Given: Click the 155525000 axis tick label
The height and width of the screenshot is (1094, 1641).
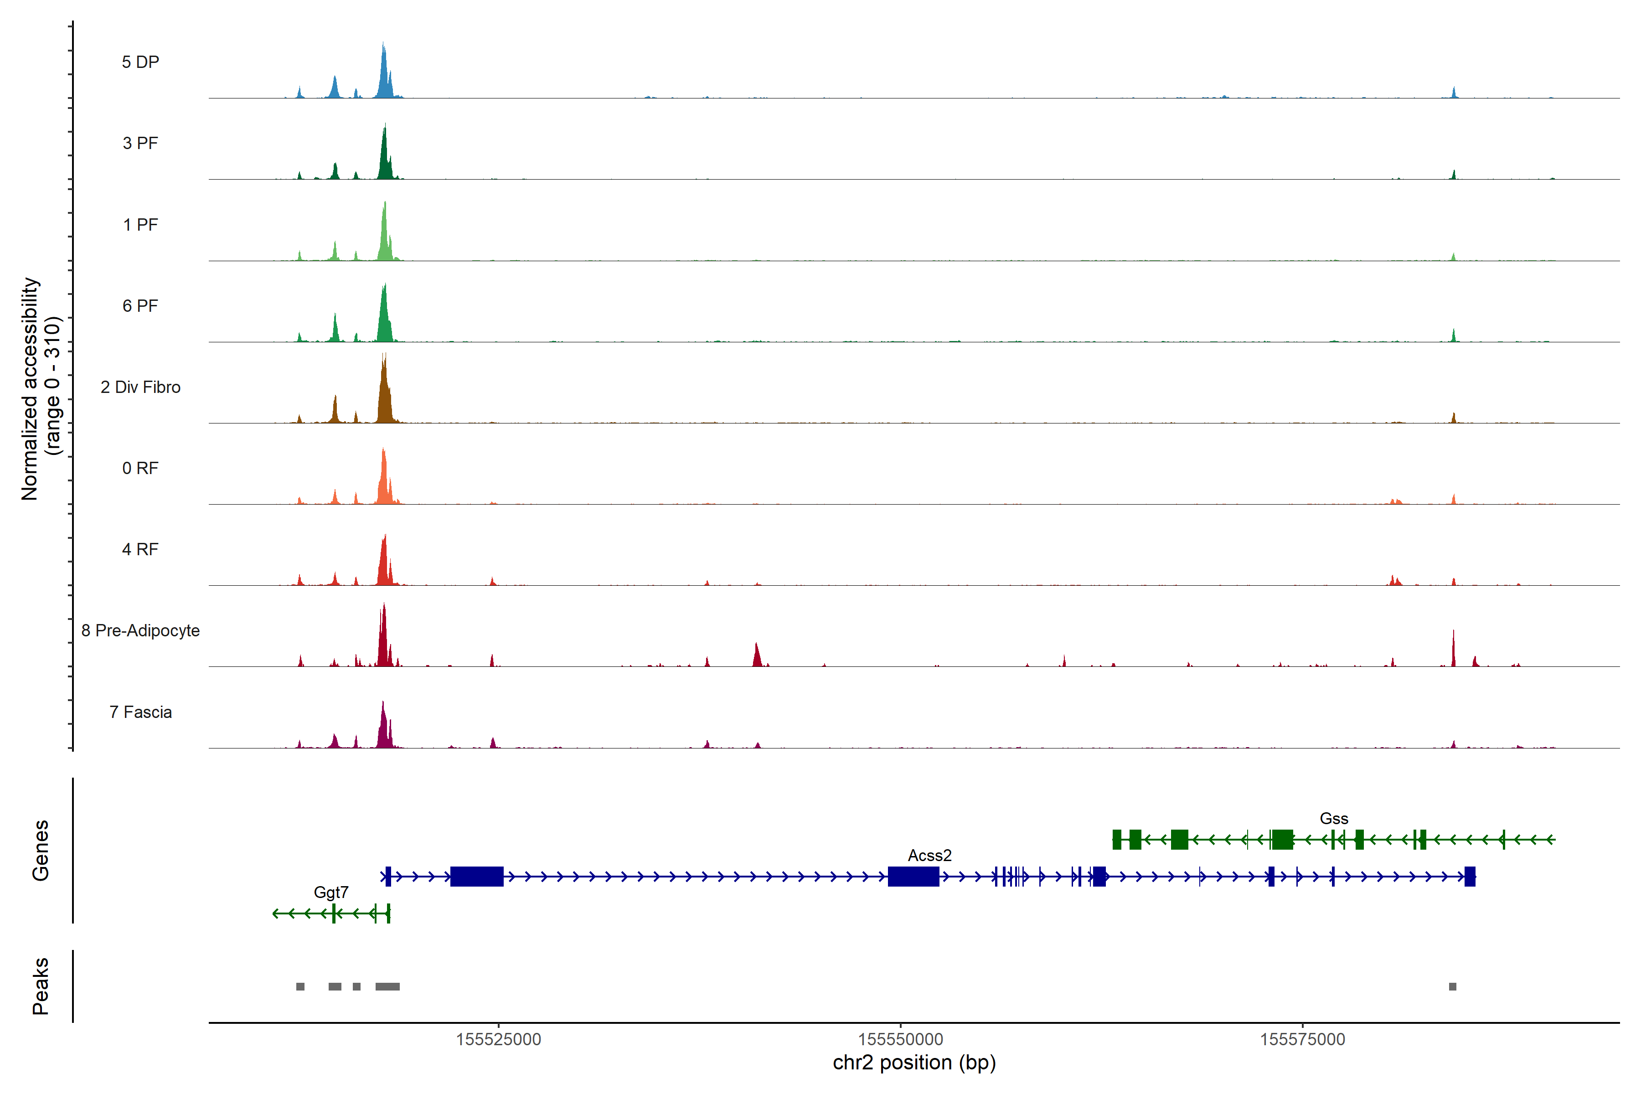Looking at the screenshot, I should 498,1040.
